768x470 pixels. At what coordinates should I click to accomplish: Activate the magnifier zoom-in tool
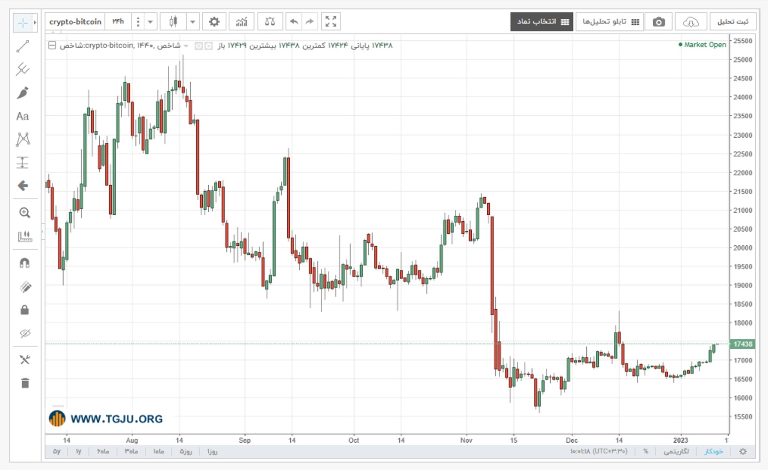(x=24, y=212)
